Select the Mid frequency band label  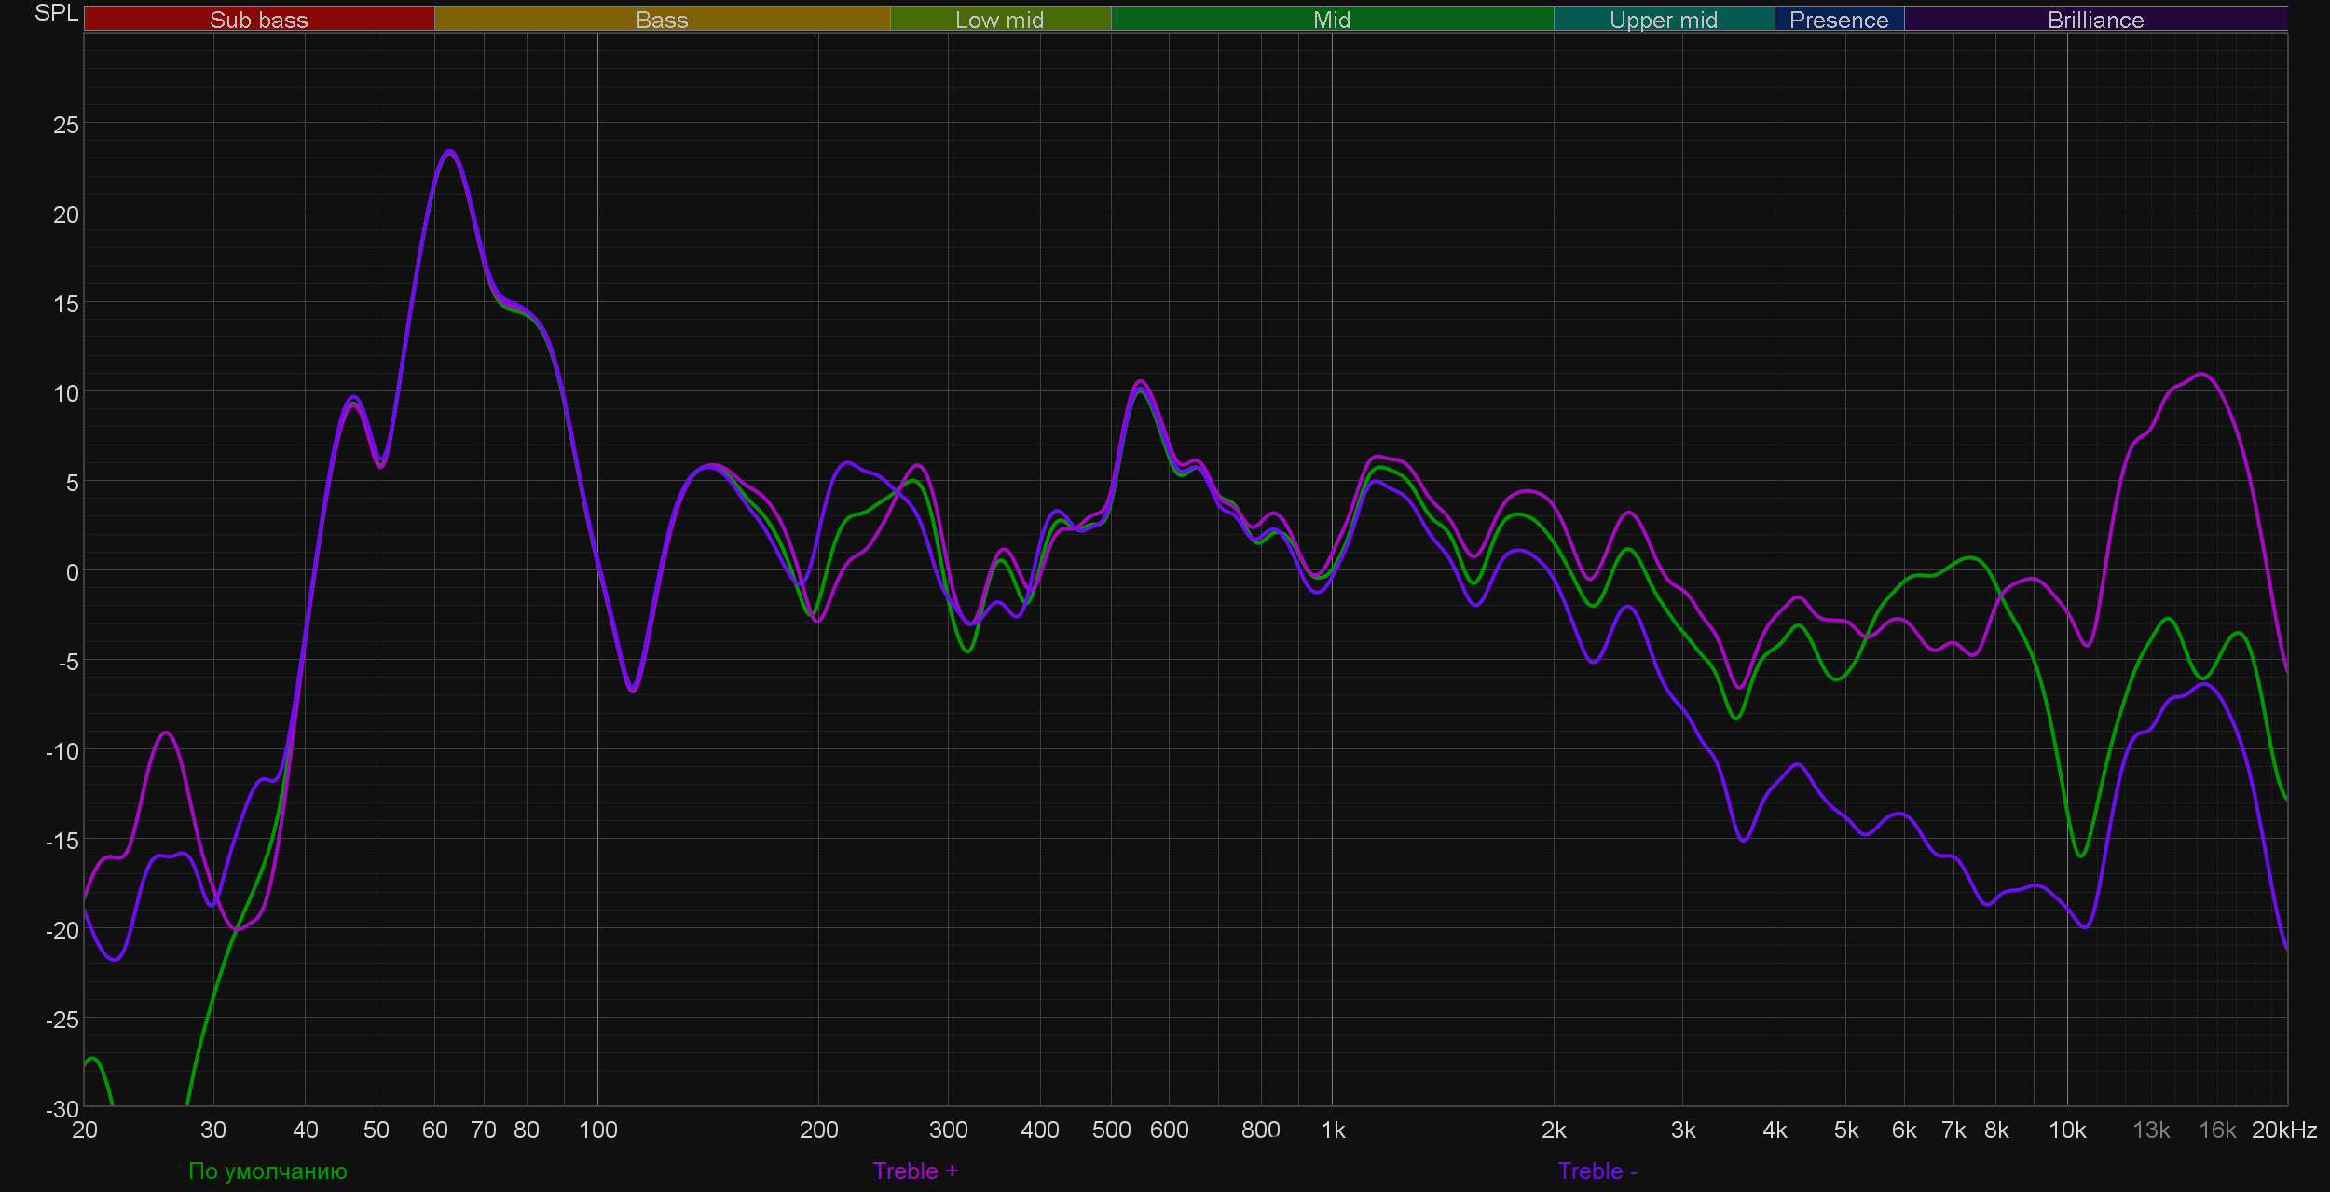point(1331,20)
